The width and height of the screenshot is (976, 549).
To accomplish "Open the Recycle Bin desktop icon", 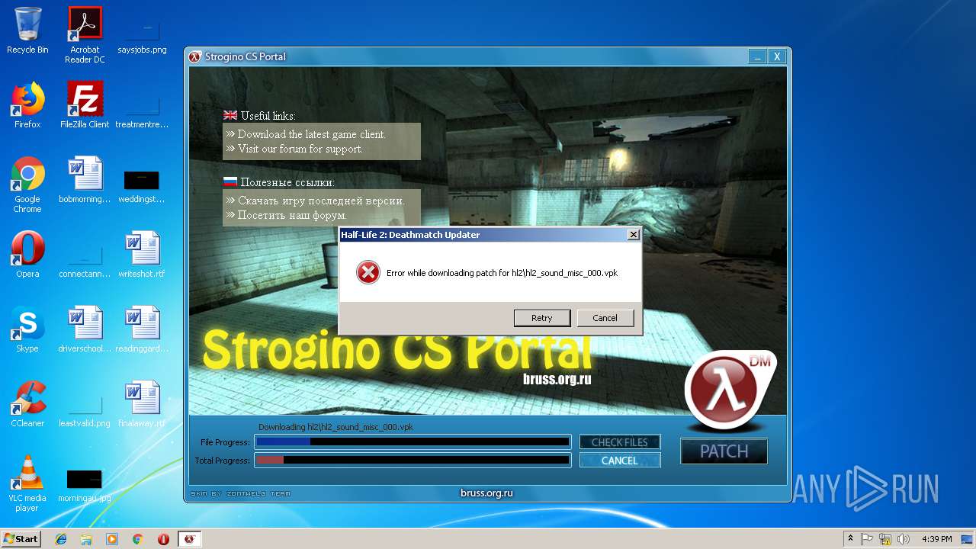I will 27,30.
